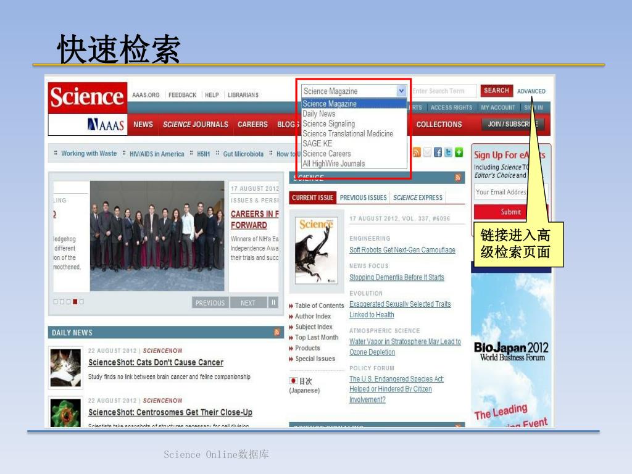Choose Science Translational Medicine option
This screenshot has height=474, width=632.
pyautogui.click(x=348, y=133)
